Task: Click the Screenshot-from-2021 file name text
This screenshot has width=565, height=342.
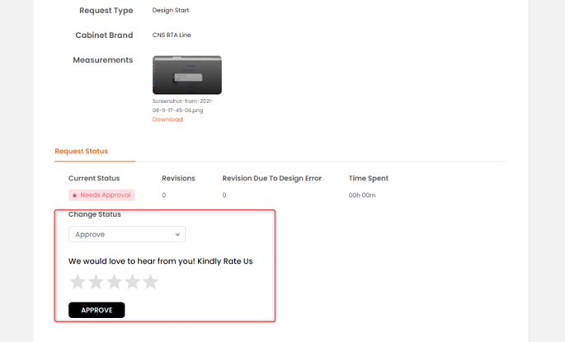Action: click(x=182, y=105)
